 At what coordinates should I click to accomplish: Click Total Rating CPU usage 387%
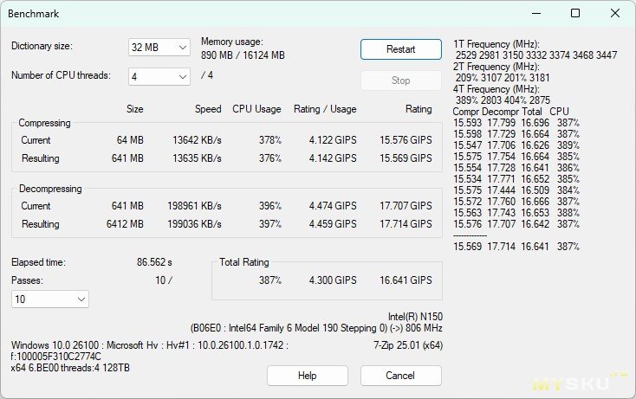pyautogui.click(x=270, y=280)
